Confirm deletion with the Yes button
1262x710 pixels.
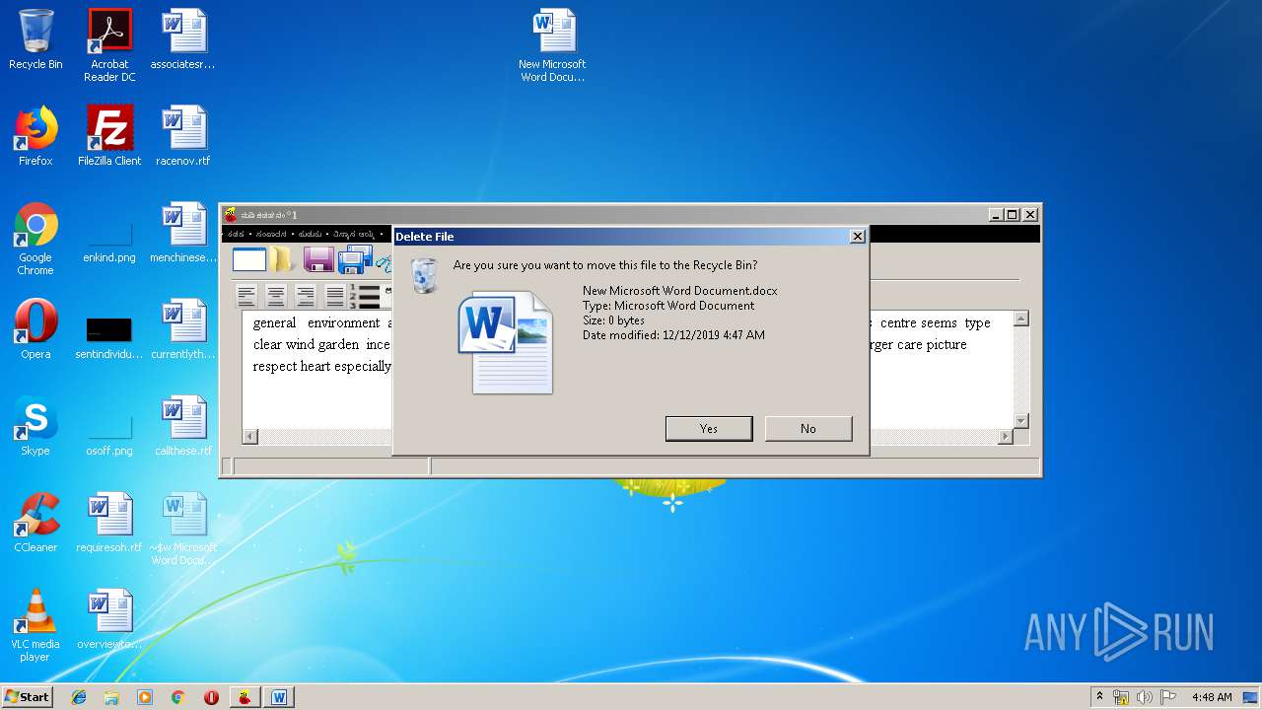tap(709, 428)
